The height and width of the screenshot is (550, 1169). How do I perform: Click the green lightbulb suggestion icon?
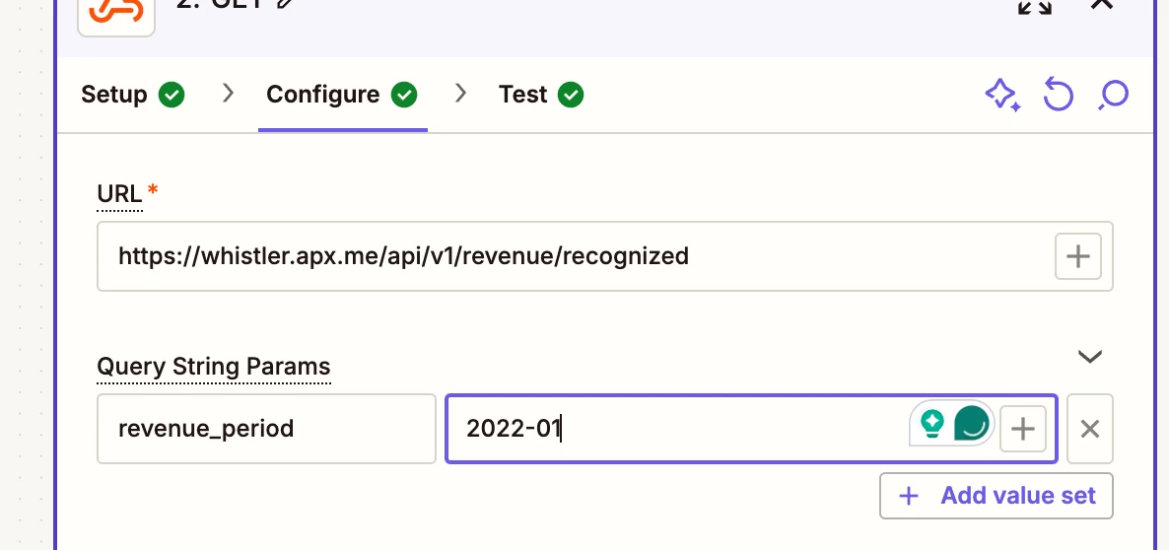pyautogui.click(x=931, y=424)
